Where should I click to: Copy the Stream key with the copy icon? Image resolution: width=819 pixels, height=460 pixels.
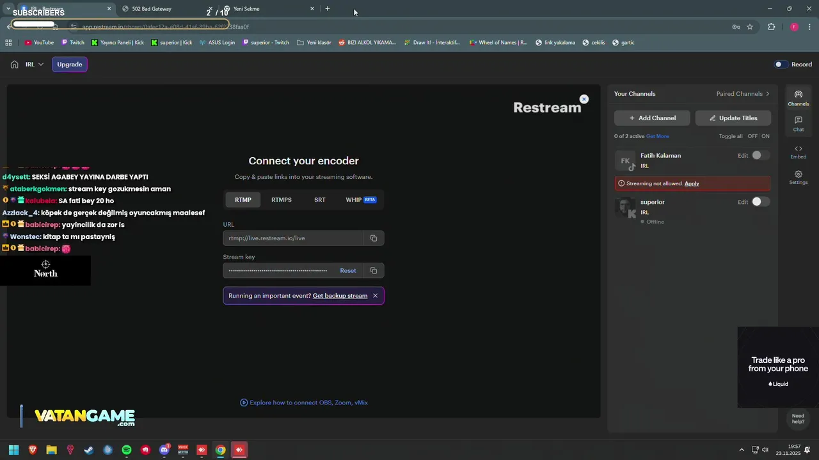tap(374, 270)
